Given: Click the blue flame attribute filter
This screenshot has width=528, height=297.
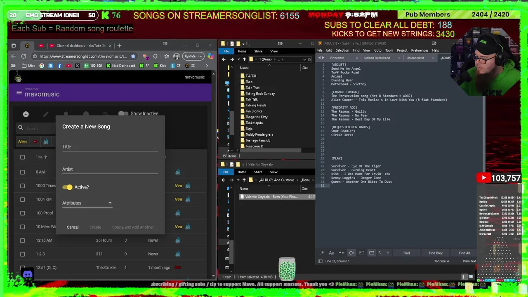Looking at the screenshot, I should [x=46, y=141].
